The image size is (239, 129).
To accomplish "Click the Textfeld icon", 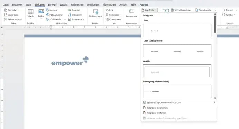I will (165, 11).
